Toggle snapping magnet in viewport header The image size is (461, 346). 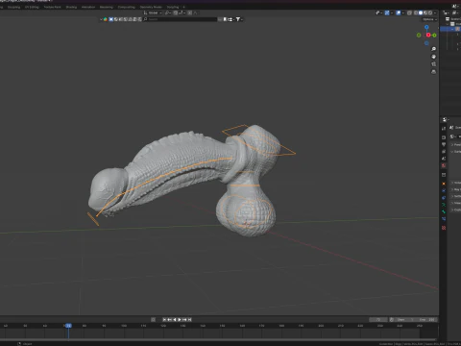coord(176,12)
